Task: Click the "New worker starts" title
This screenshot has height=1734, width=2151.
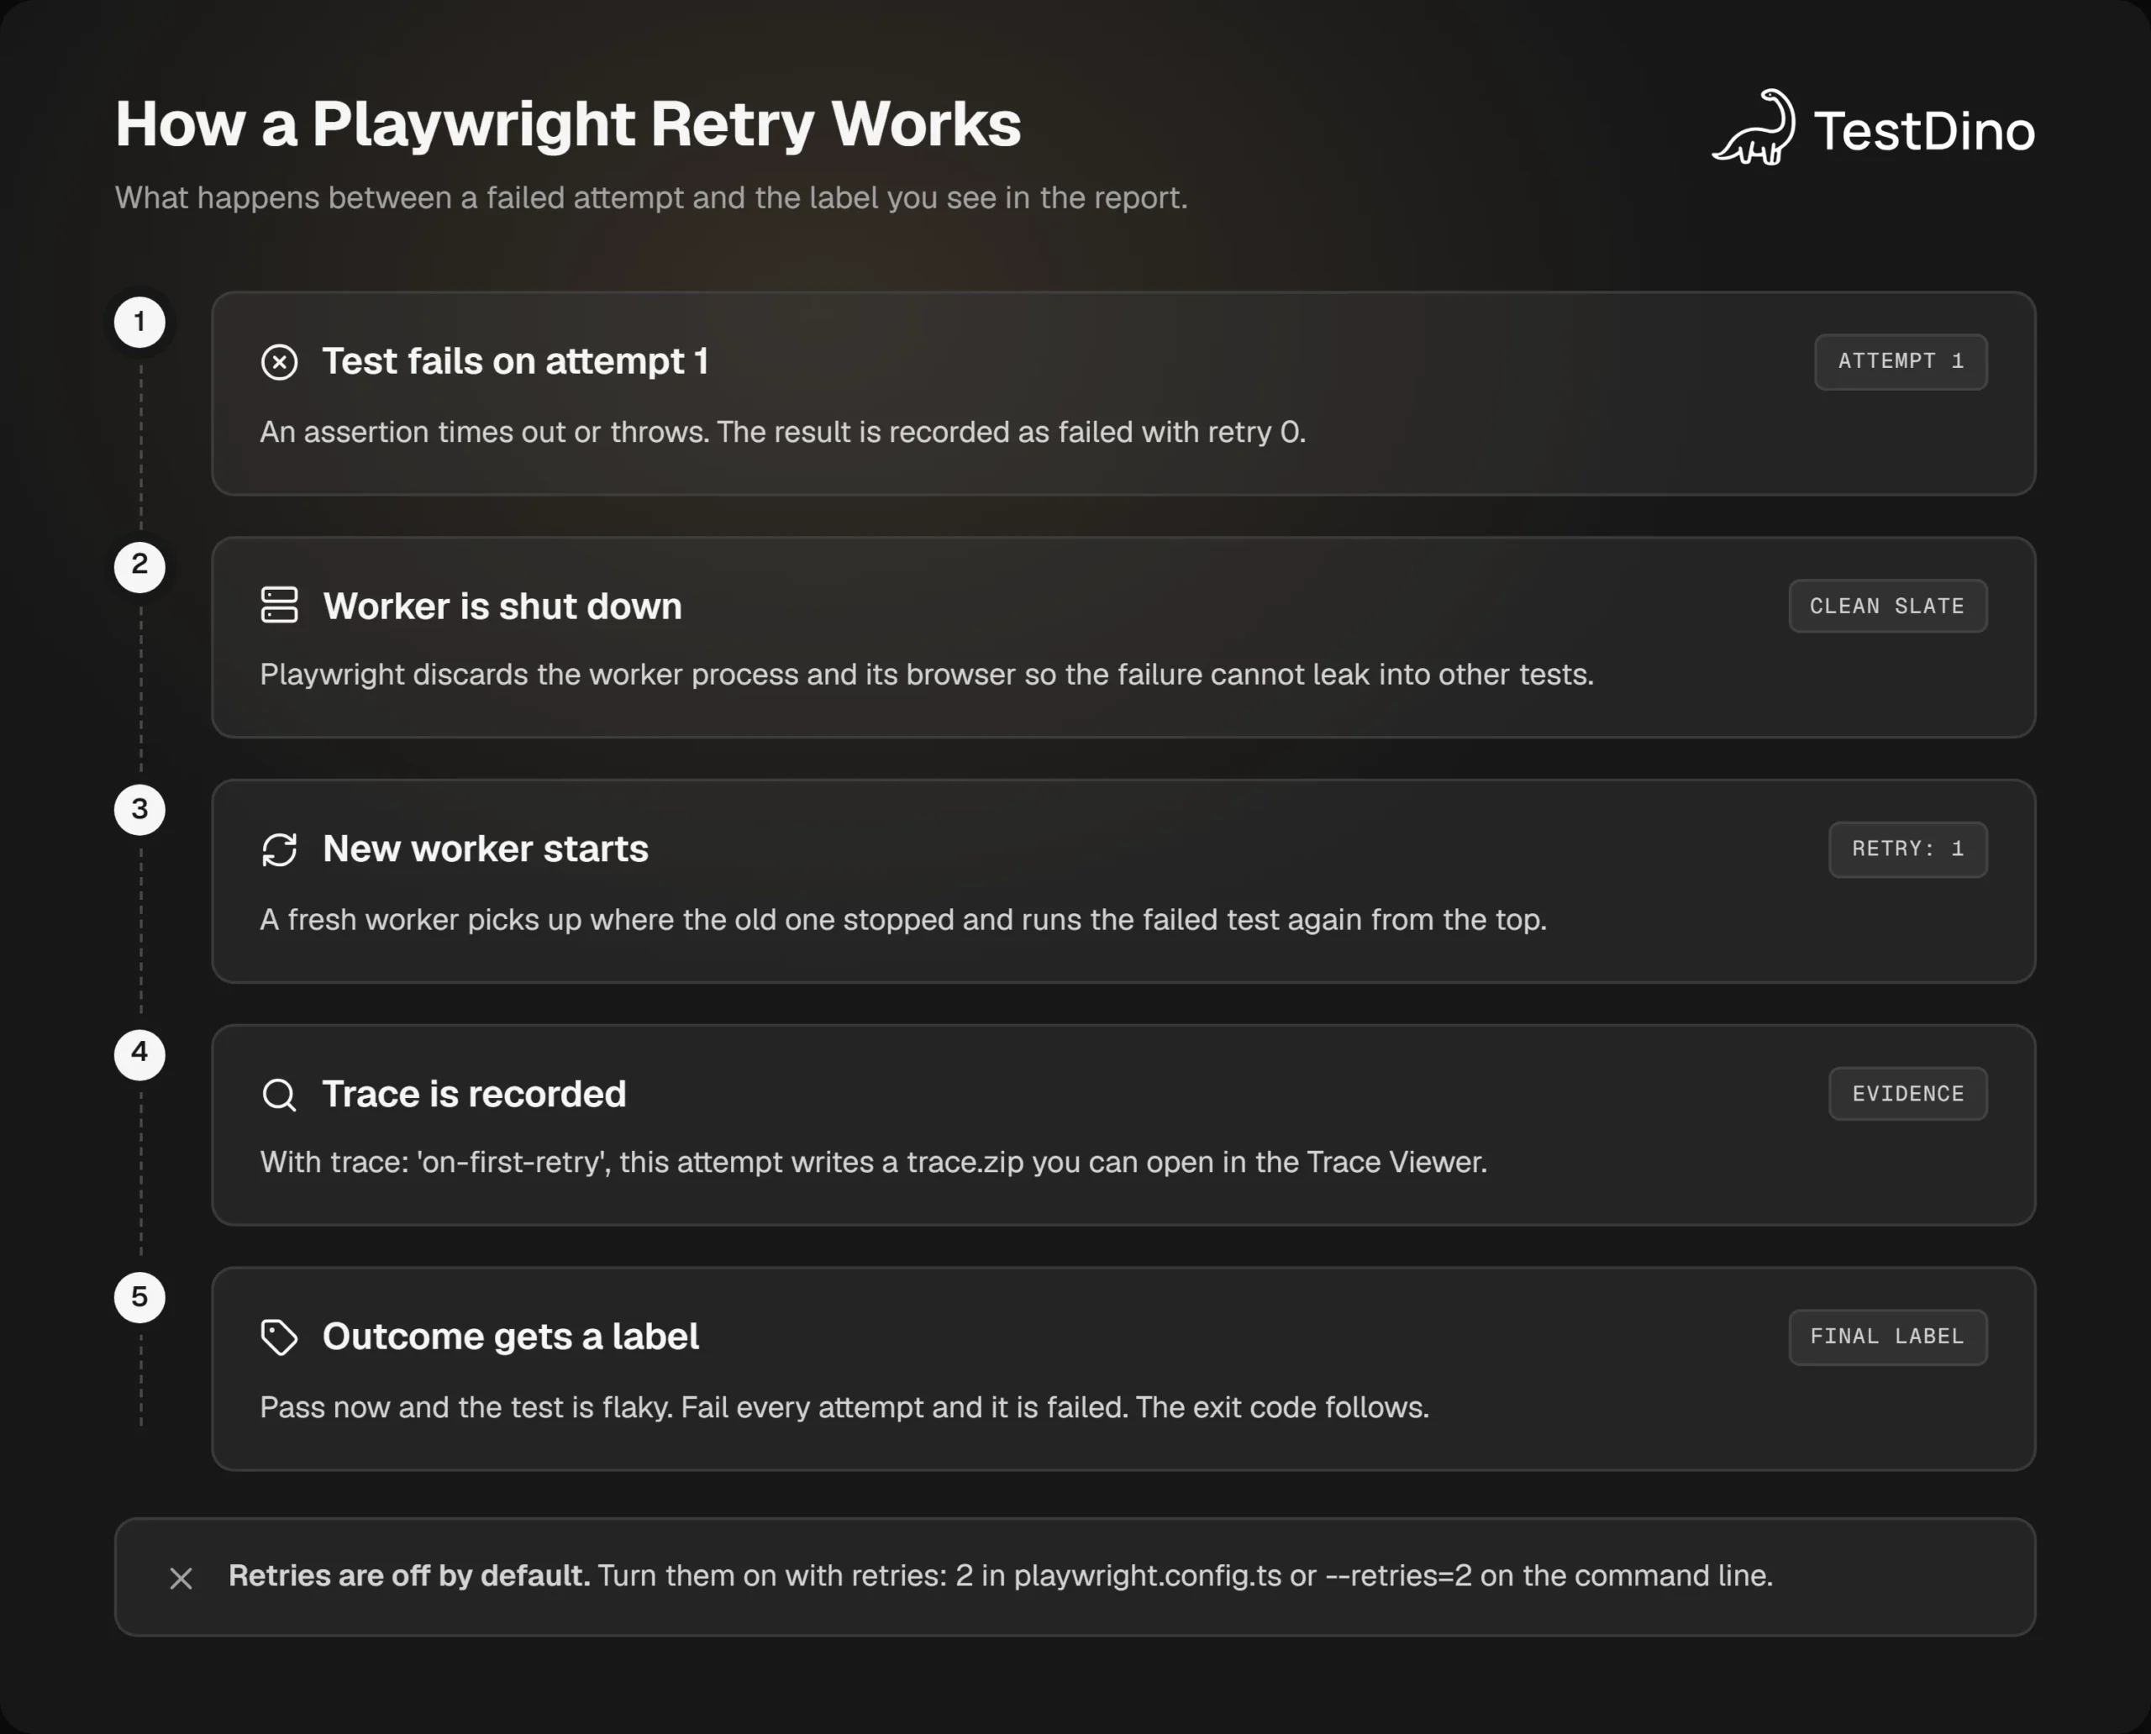Action: point(486,848)
